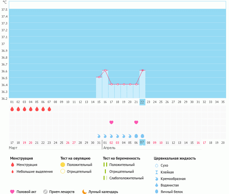Select highlighted date 07 in April row
229x194 pixels.
click(x=142, y=142)
